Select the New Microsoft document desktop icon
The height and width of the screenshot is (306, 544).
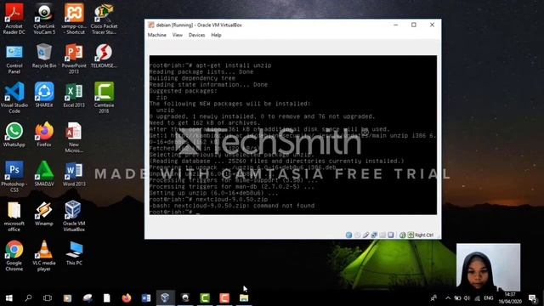coord(74,138)
